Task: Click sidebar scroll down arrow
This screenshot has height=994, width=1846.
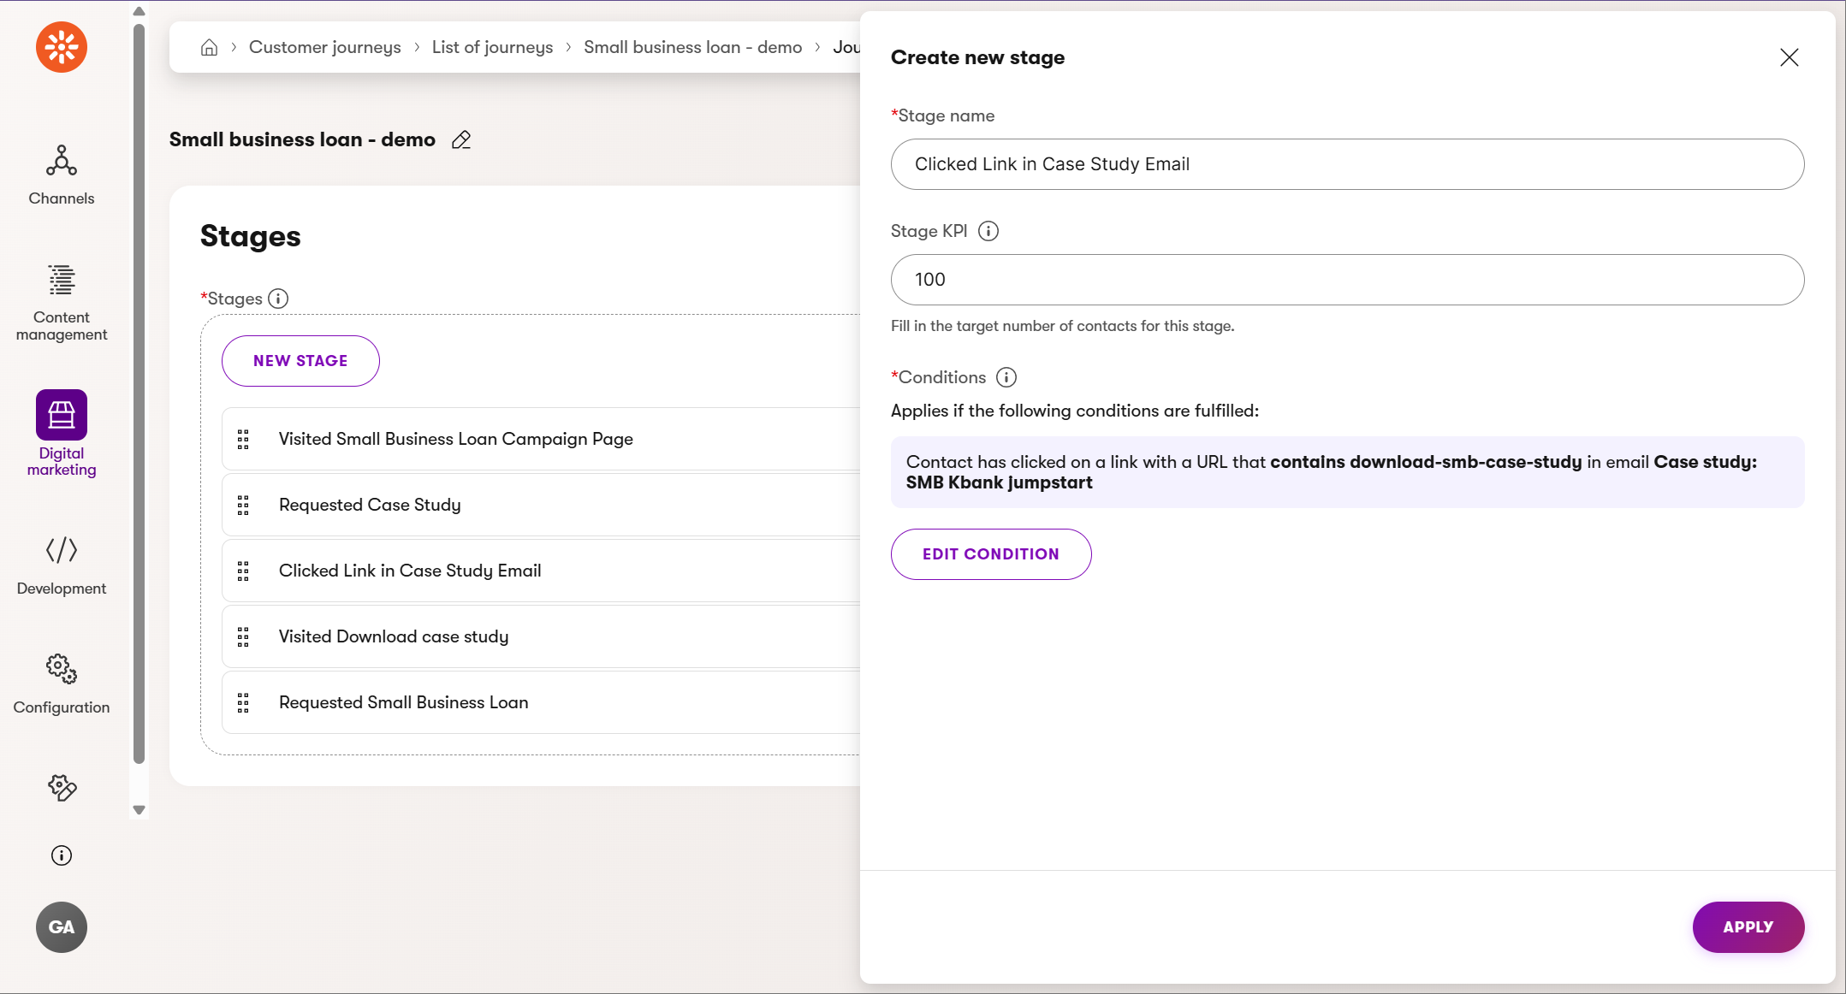Action: [x=139, y=809]
